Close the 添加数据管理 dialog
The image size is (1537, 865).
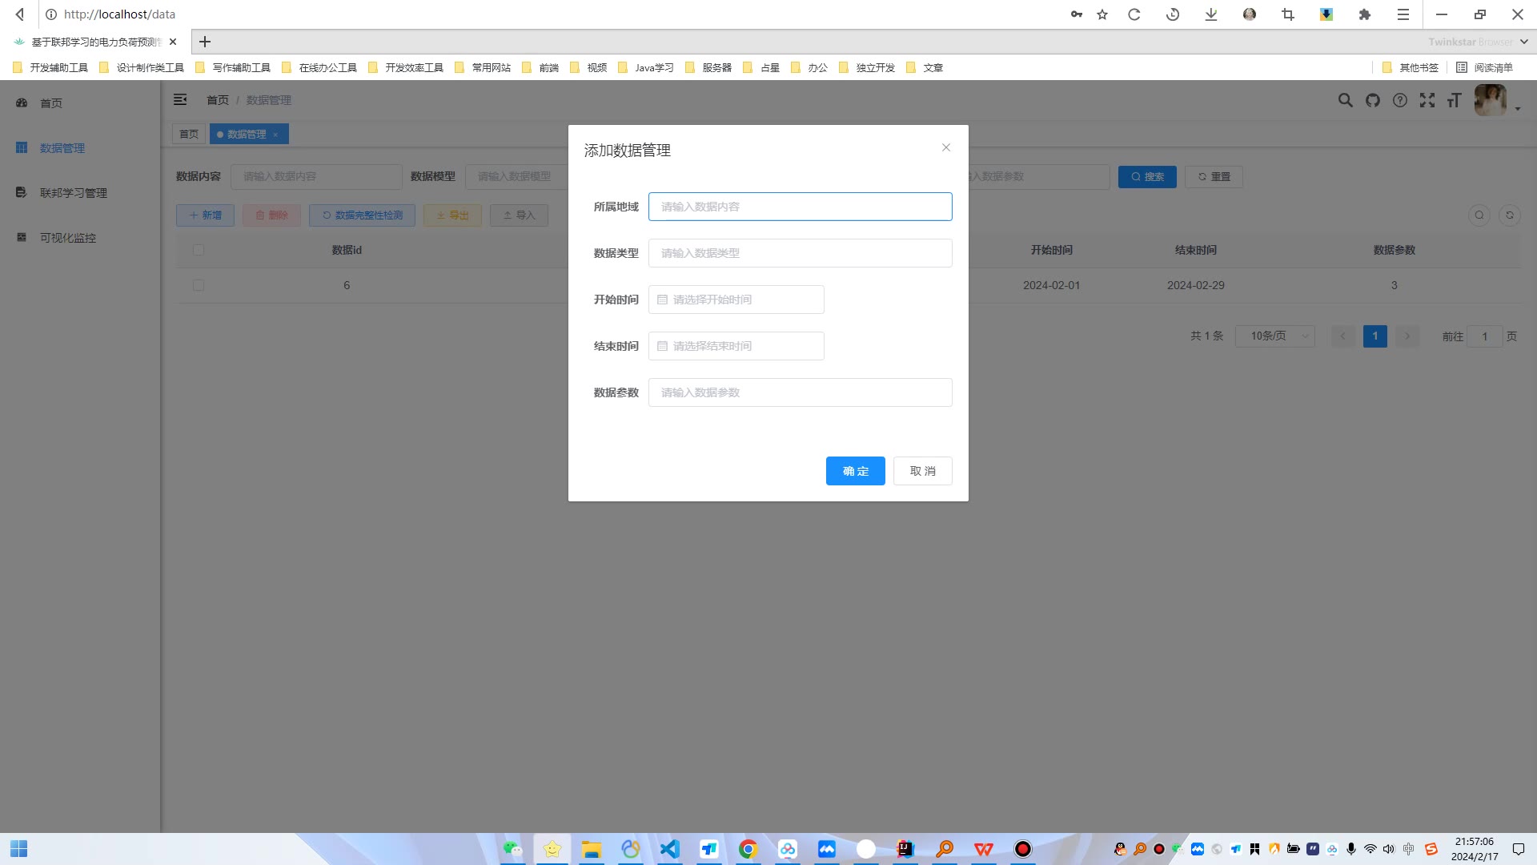tap(945, 147)
